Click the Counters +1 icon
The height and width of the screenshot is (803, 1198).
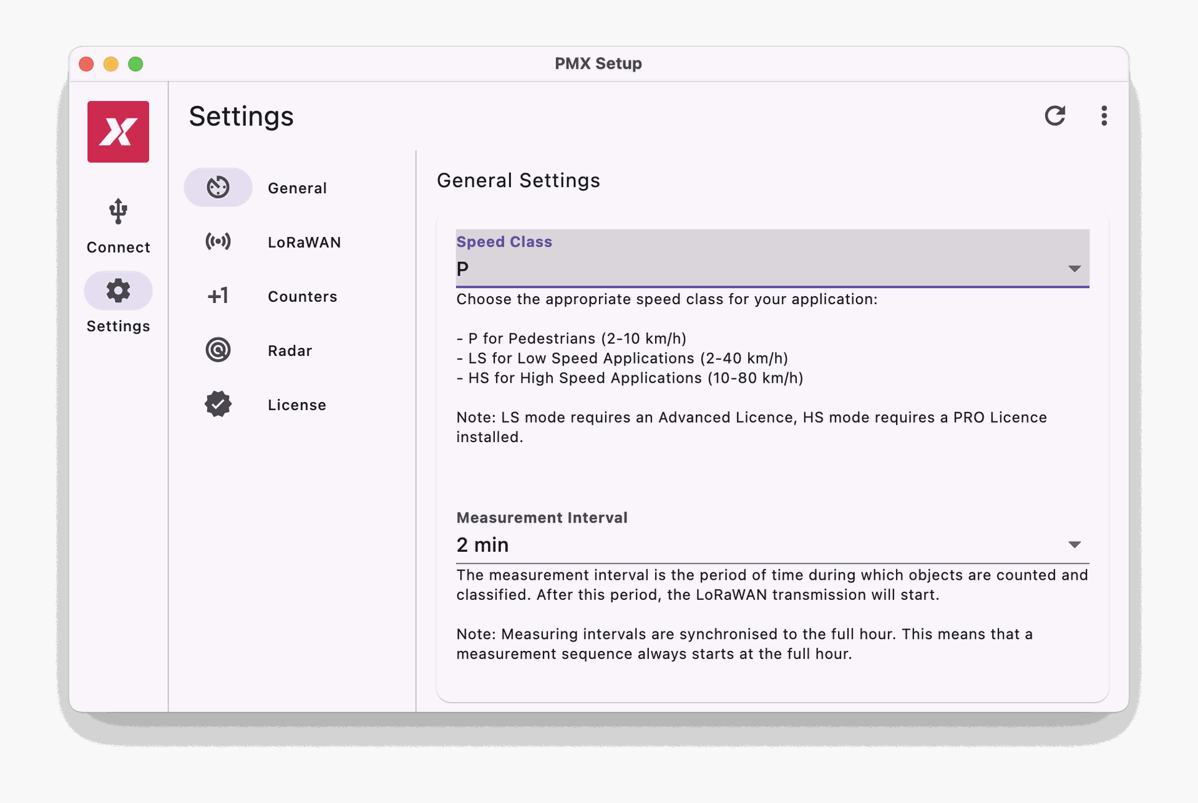pyautogui.click(x=218, y=296)
